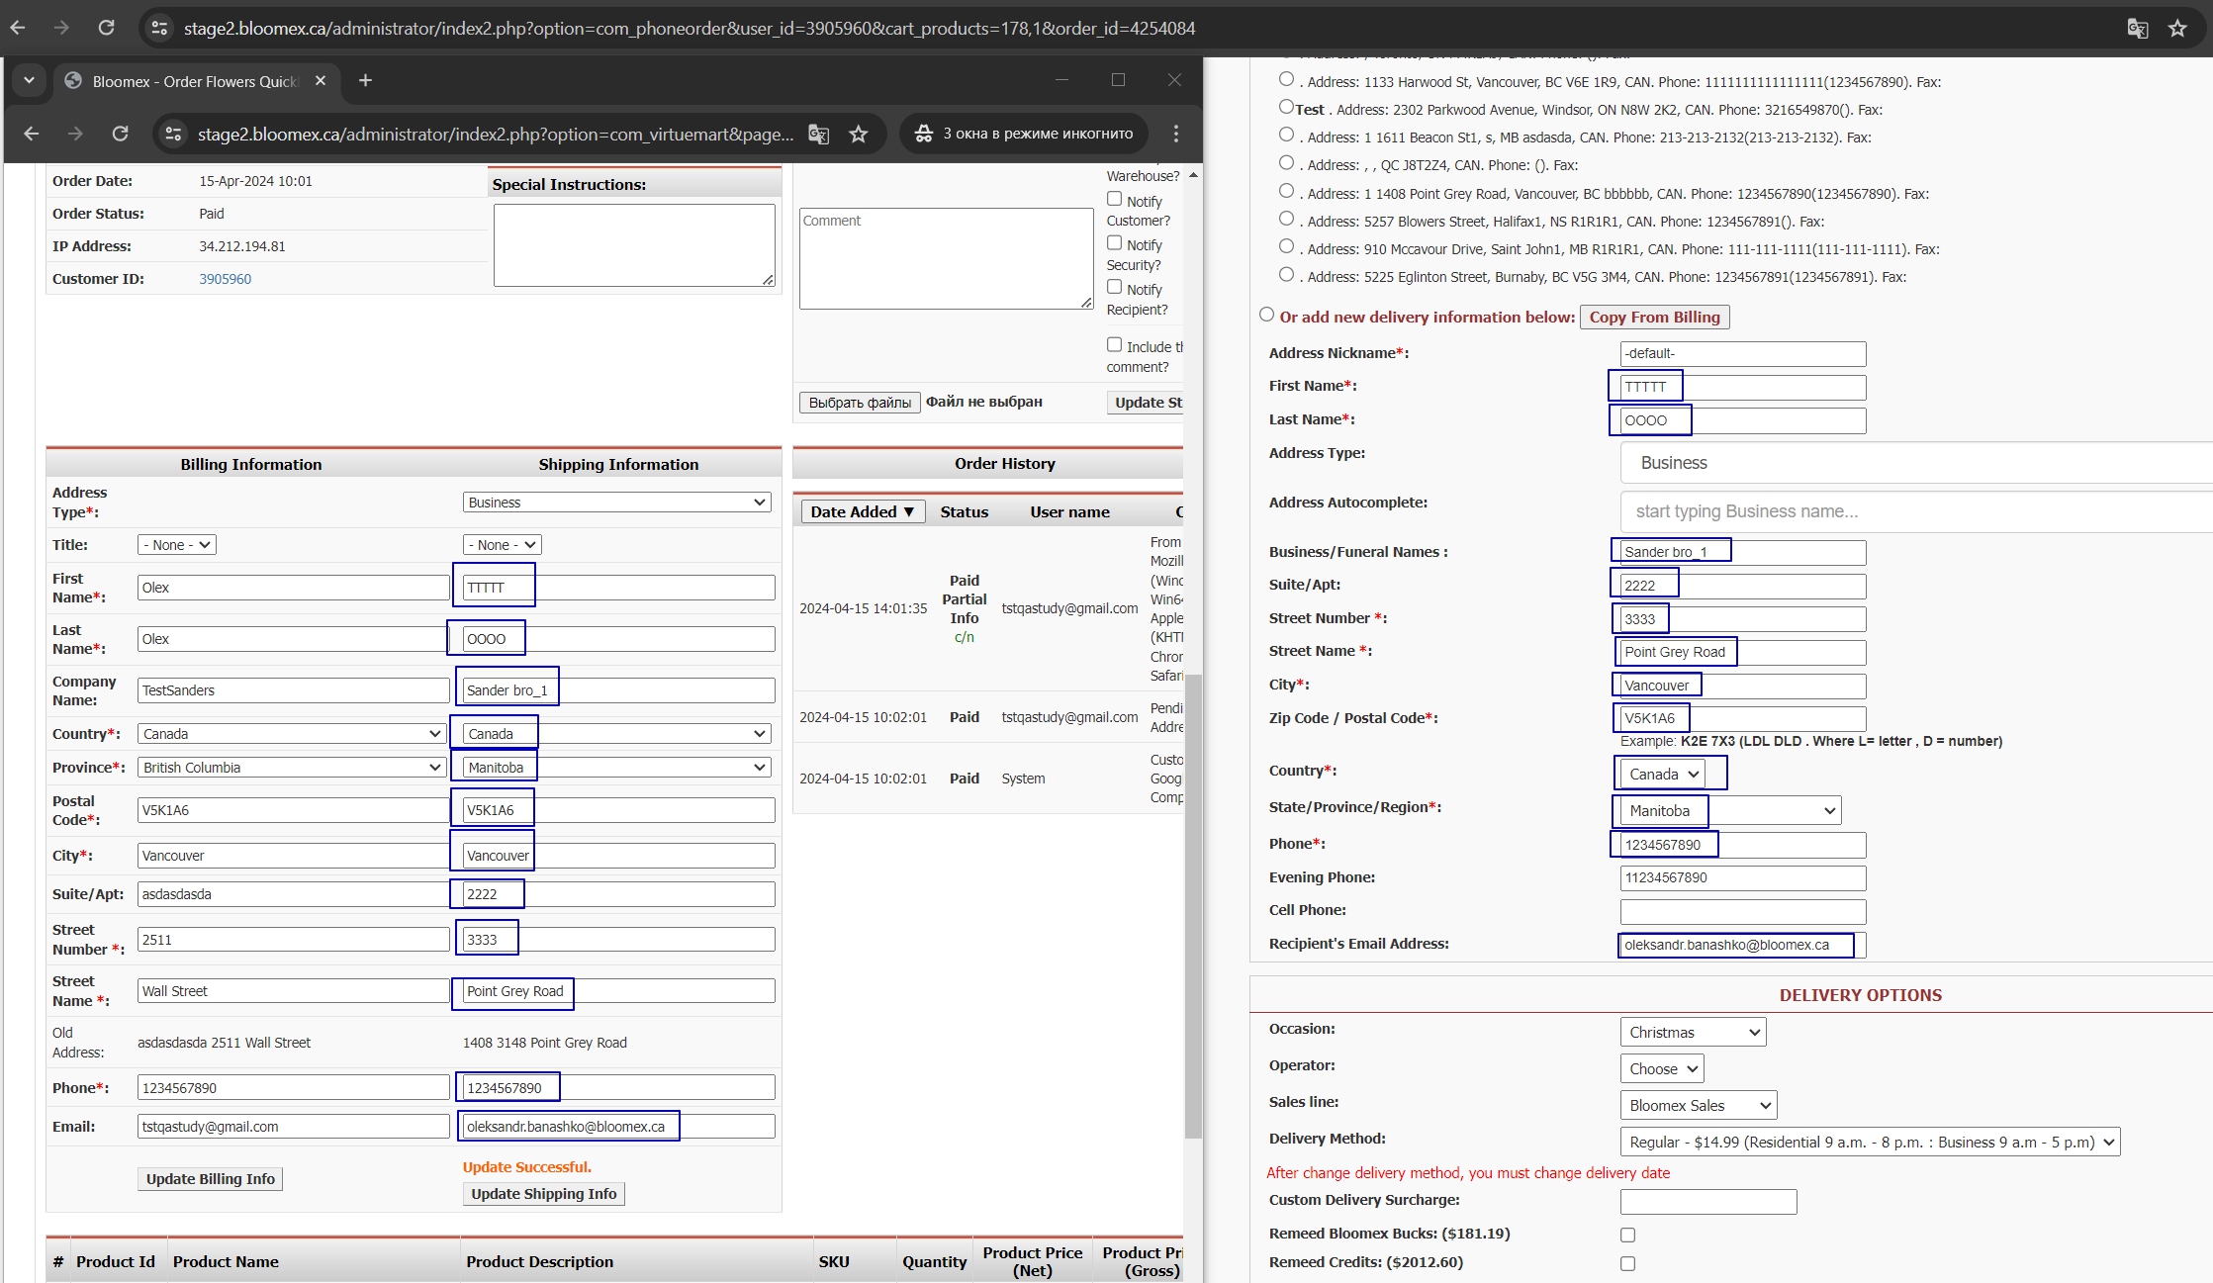The height and width of the screenshot is (1283, 2213).
Task: Reload page in front browser window
Action: pos(120,134)
